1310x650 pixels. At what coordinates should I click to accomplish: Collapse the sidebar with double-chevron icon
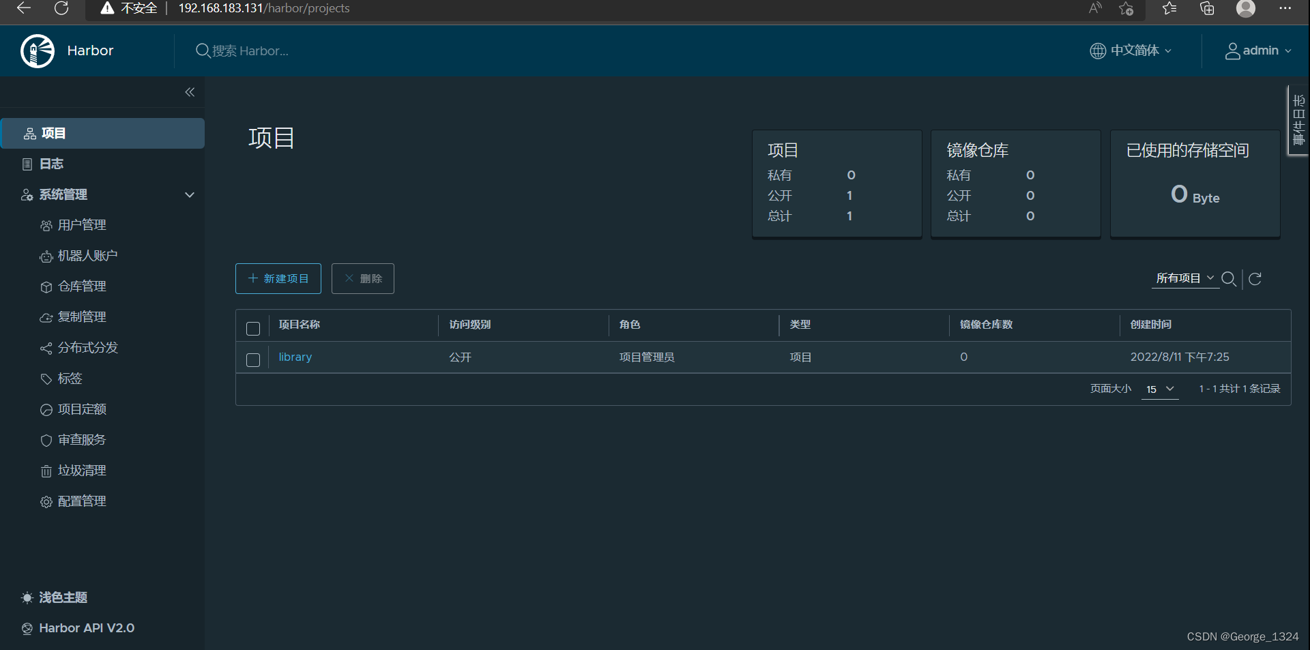click(190, 92)
